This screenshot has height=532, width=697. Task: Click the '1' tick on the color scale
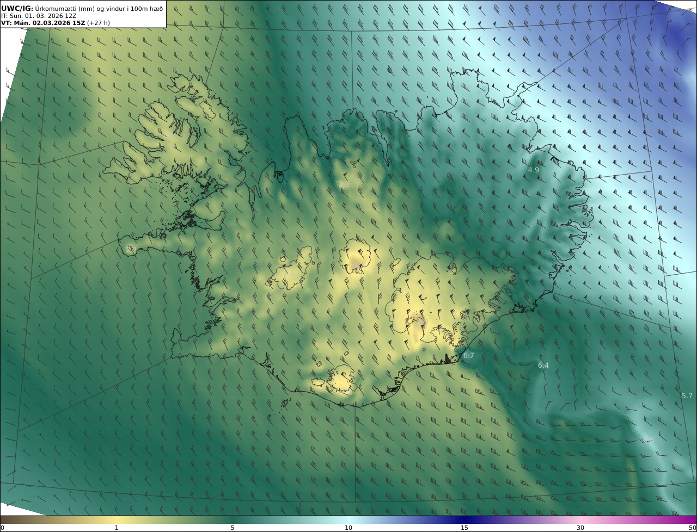117,528
